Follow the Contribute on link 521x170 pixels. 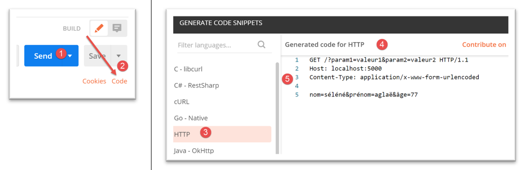coord(484,45)
